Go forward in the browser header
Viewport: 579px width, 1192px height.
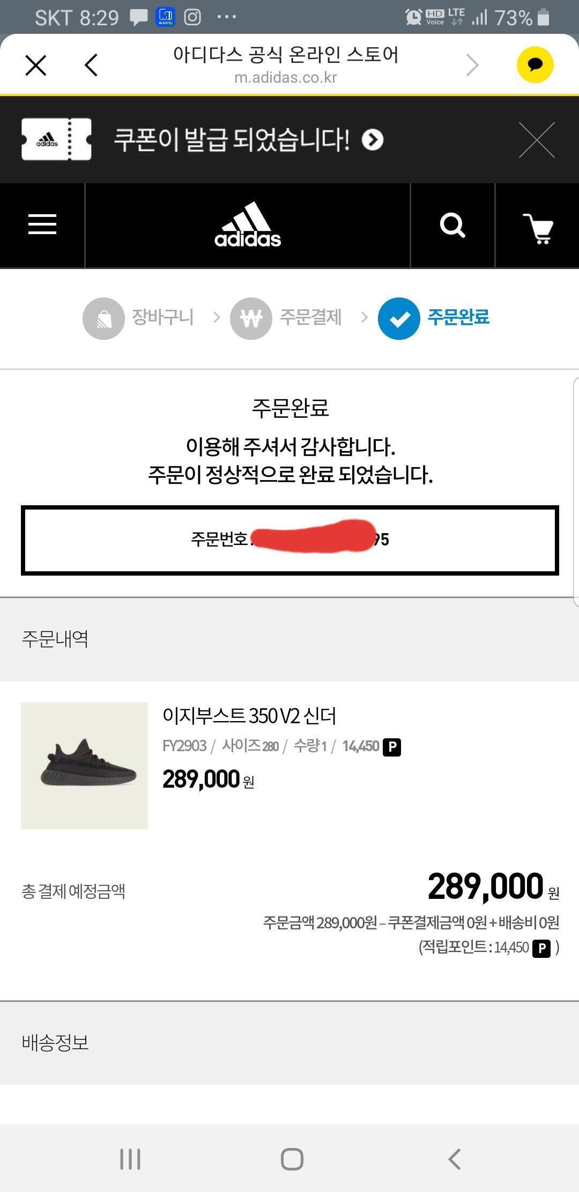[472, 66]
